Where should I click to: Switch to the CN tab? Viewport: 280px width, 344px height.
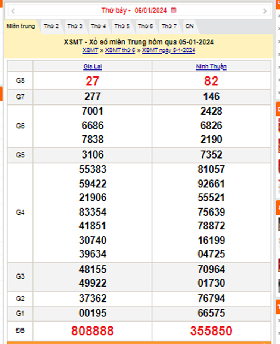(189, 26)
